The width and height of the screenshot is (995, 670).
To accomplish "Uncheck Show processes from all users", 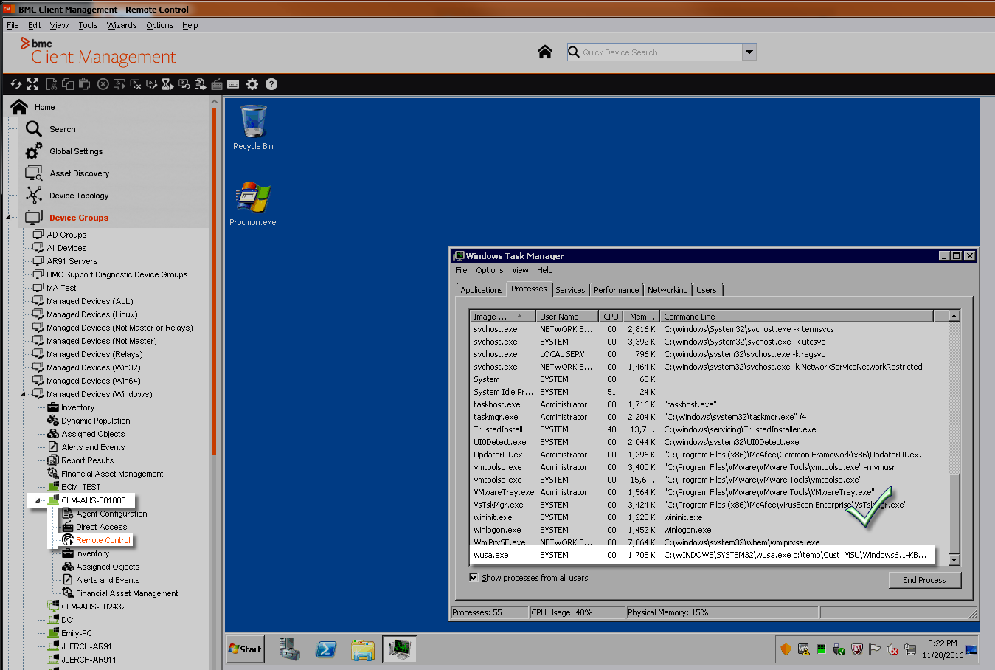I will point(474,578).
